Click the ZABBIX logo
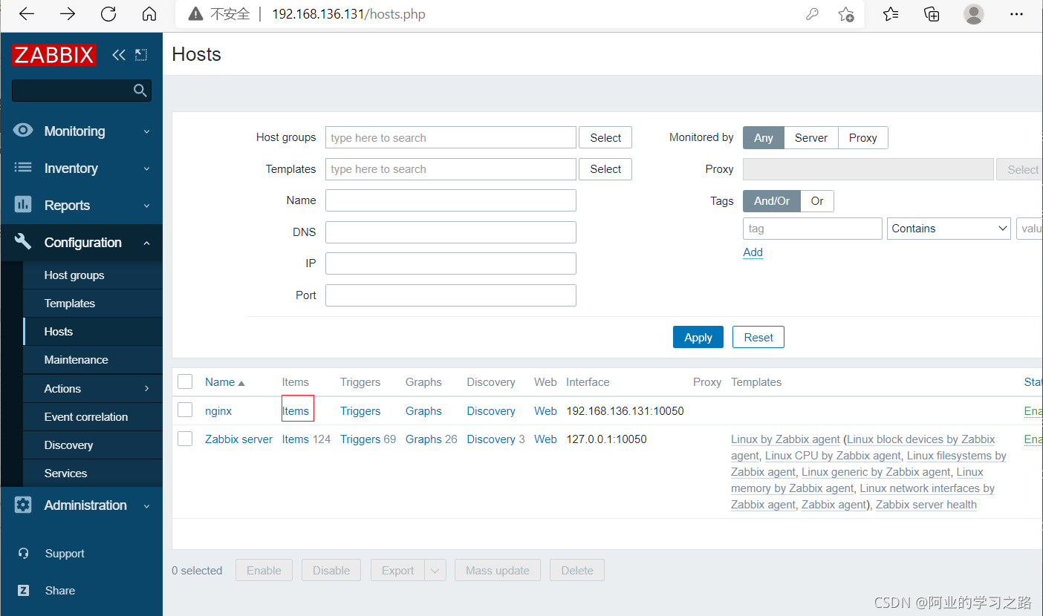The width and height of the screenshot is (1043, 616). [x=53, y=56]
